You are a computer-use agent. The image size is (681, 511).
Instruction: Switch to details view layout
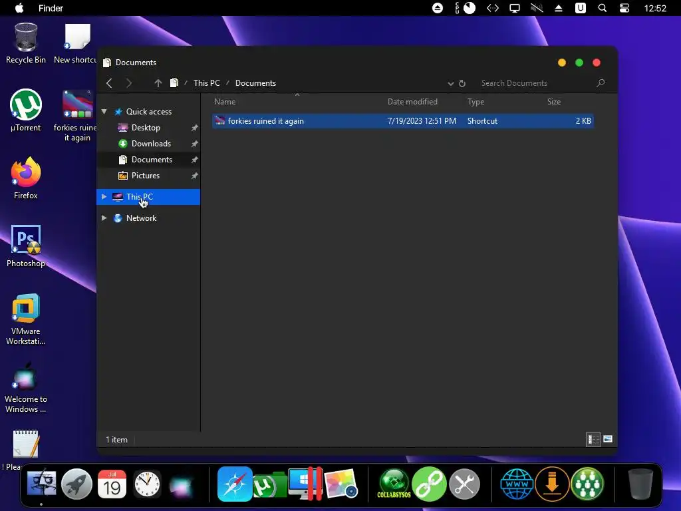593,439
